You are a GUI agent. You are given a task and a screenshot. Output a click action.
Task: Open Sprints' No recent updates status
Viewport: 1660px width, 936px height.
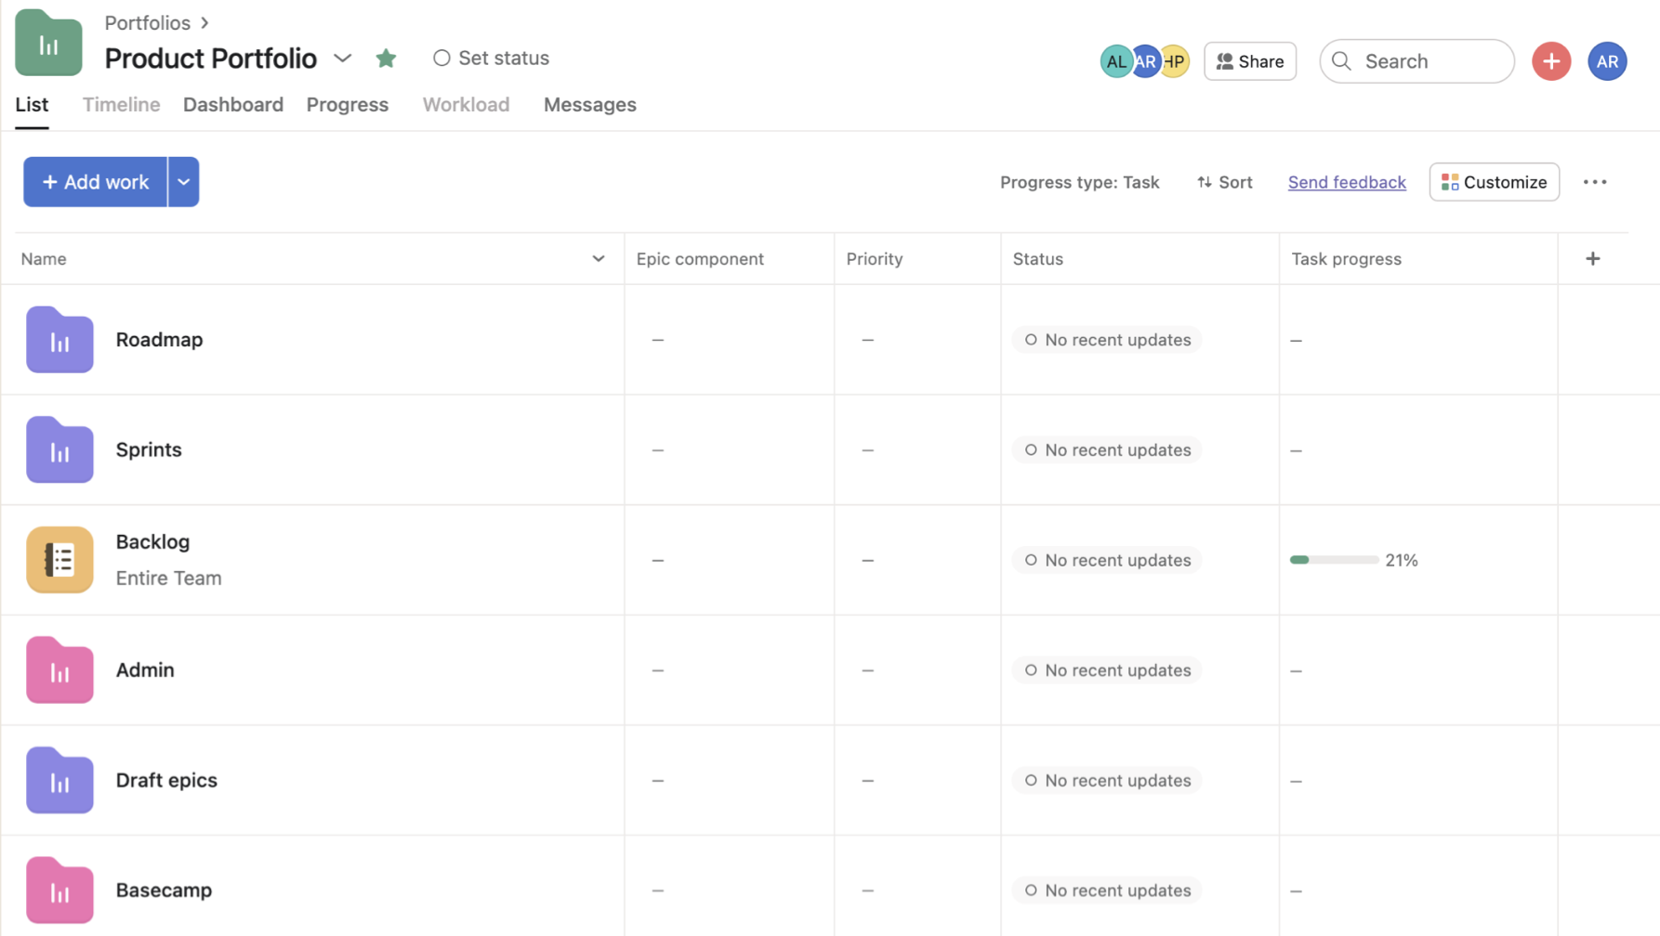(1107, 449)
